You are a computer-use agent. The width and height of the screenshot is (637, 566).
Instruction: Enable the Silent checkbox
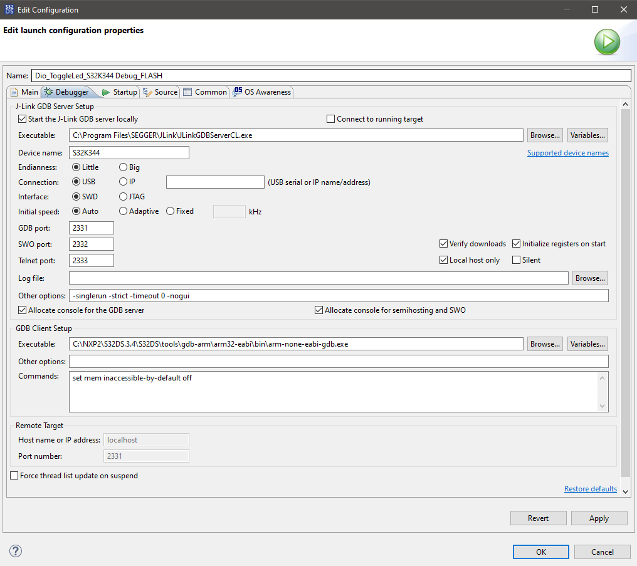click(517, 259)
